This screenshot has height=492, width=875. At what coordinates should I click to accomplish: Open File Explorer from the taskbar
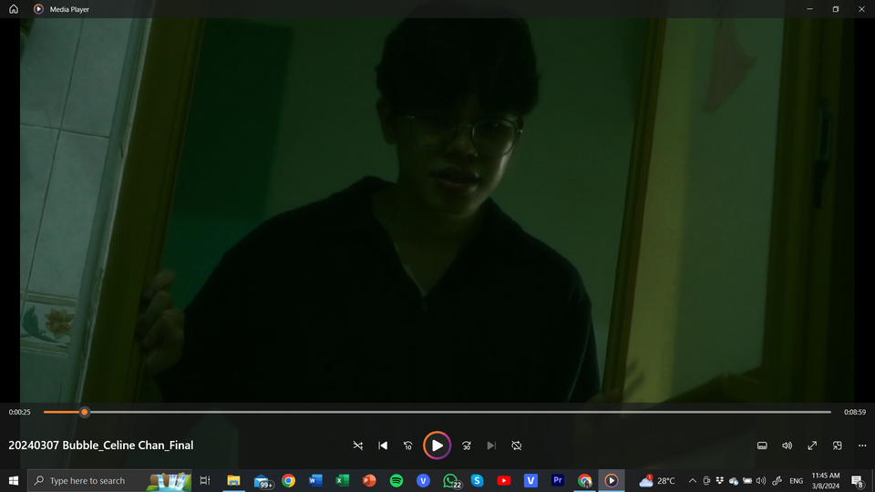[233, 480]
